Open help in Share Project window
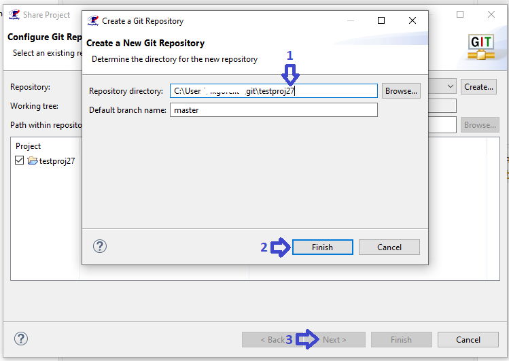This screenshot has width=509, height=361. pyautogui.click(x=21, y=339)
